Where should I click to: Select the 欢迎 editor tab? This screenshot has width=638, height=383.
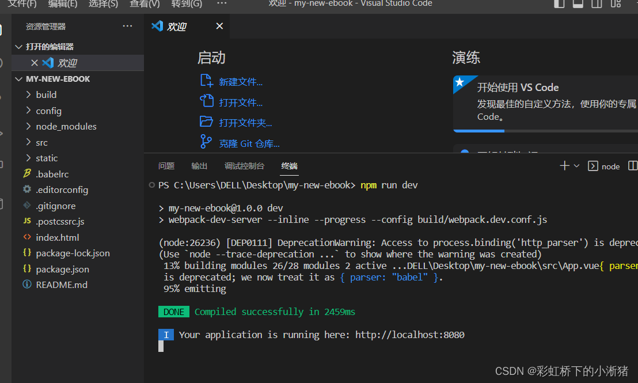(187, 26)
